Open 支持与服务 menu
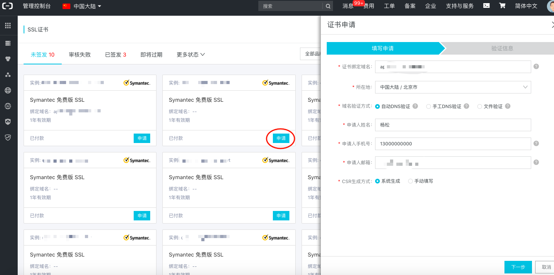The image size is (554, 275). 460,6
